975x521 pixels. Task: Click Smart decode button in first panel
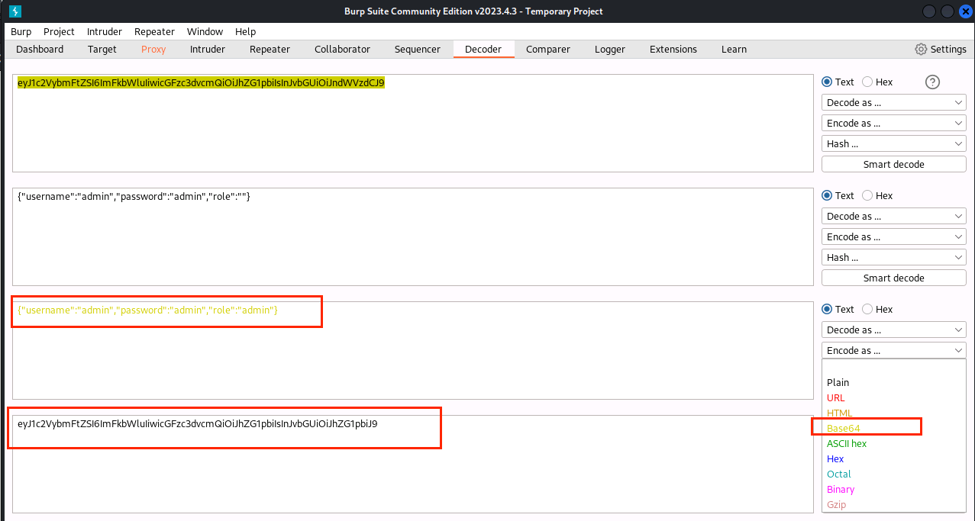coord(894,164)
